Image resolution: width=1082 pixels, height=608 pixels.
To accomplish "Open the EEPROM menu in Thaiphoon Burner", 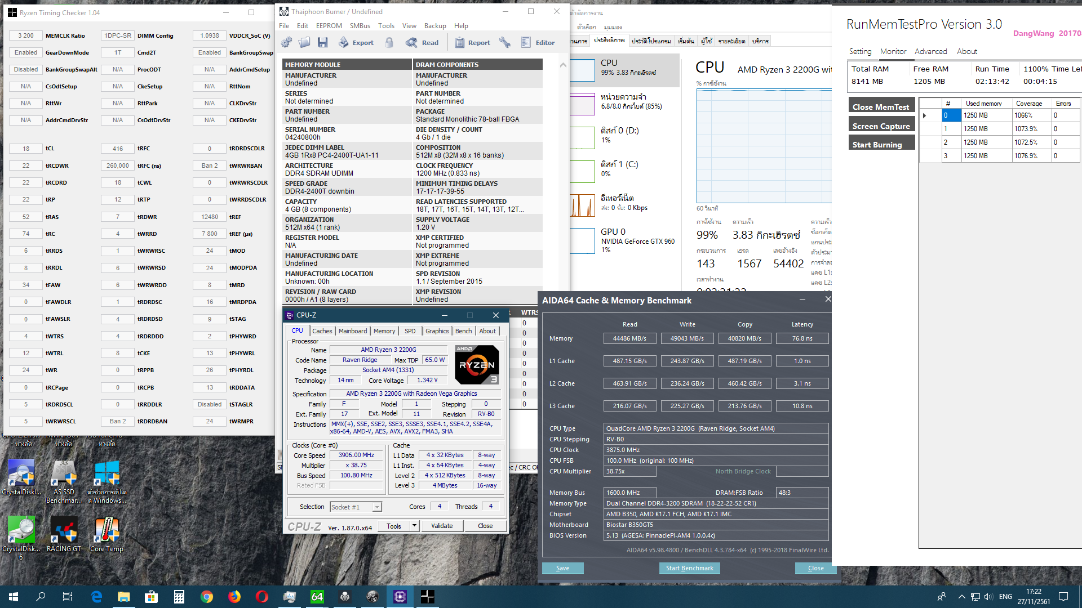I will [329, 26].
